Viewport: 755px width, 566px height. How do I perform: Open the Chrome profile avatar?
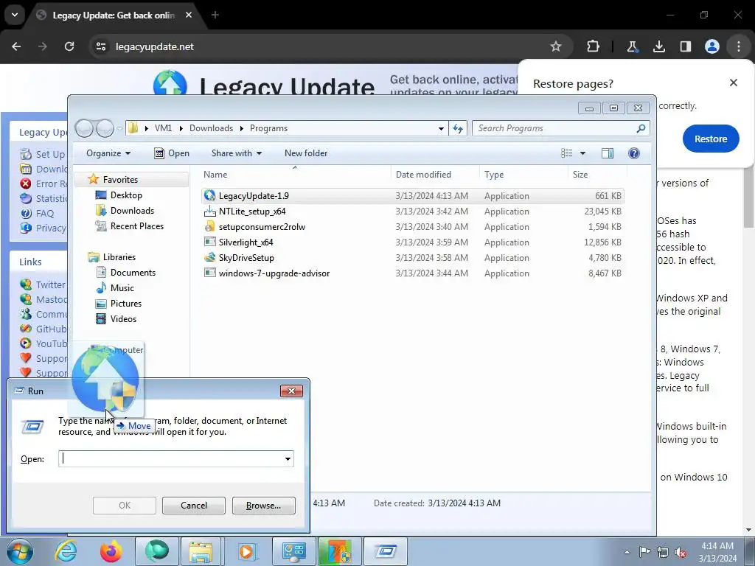[712, 46]
